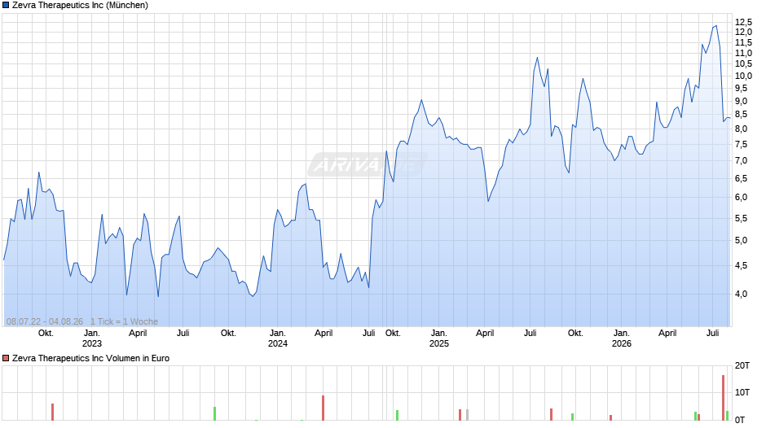Click the 5,0 price axis label
The image size is (766, 428).
(741, 241)
